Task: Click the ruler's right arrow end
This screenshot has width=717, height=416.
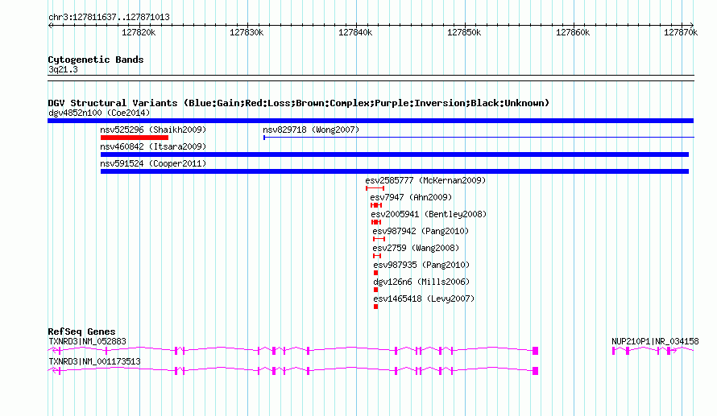Action: pyautogui.click(x=691, y=25)
